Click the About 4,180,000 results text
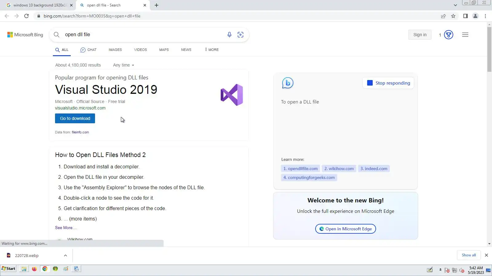492x276 pixels. click(78, 65)
